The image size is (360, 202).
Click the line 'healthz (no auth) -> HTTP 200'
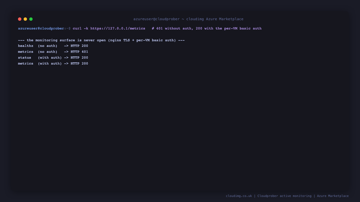click(53, 46)
